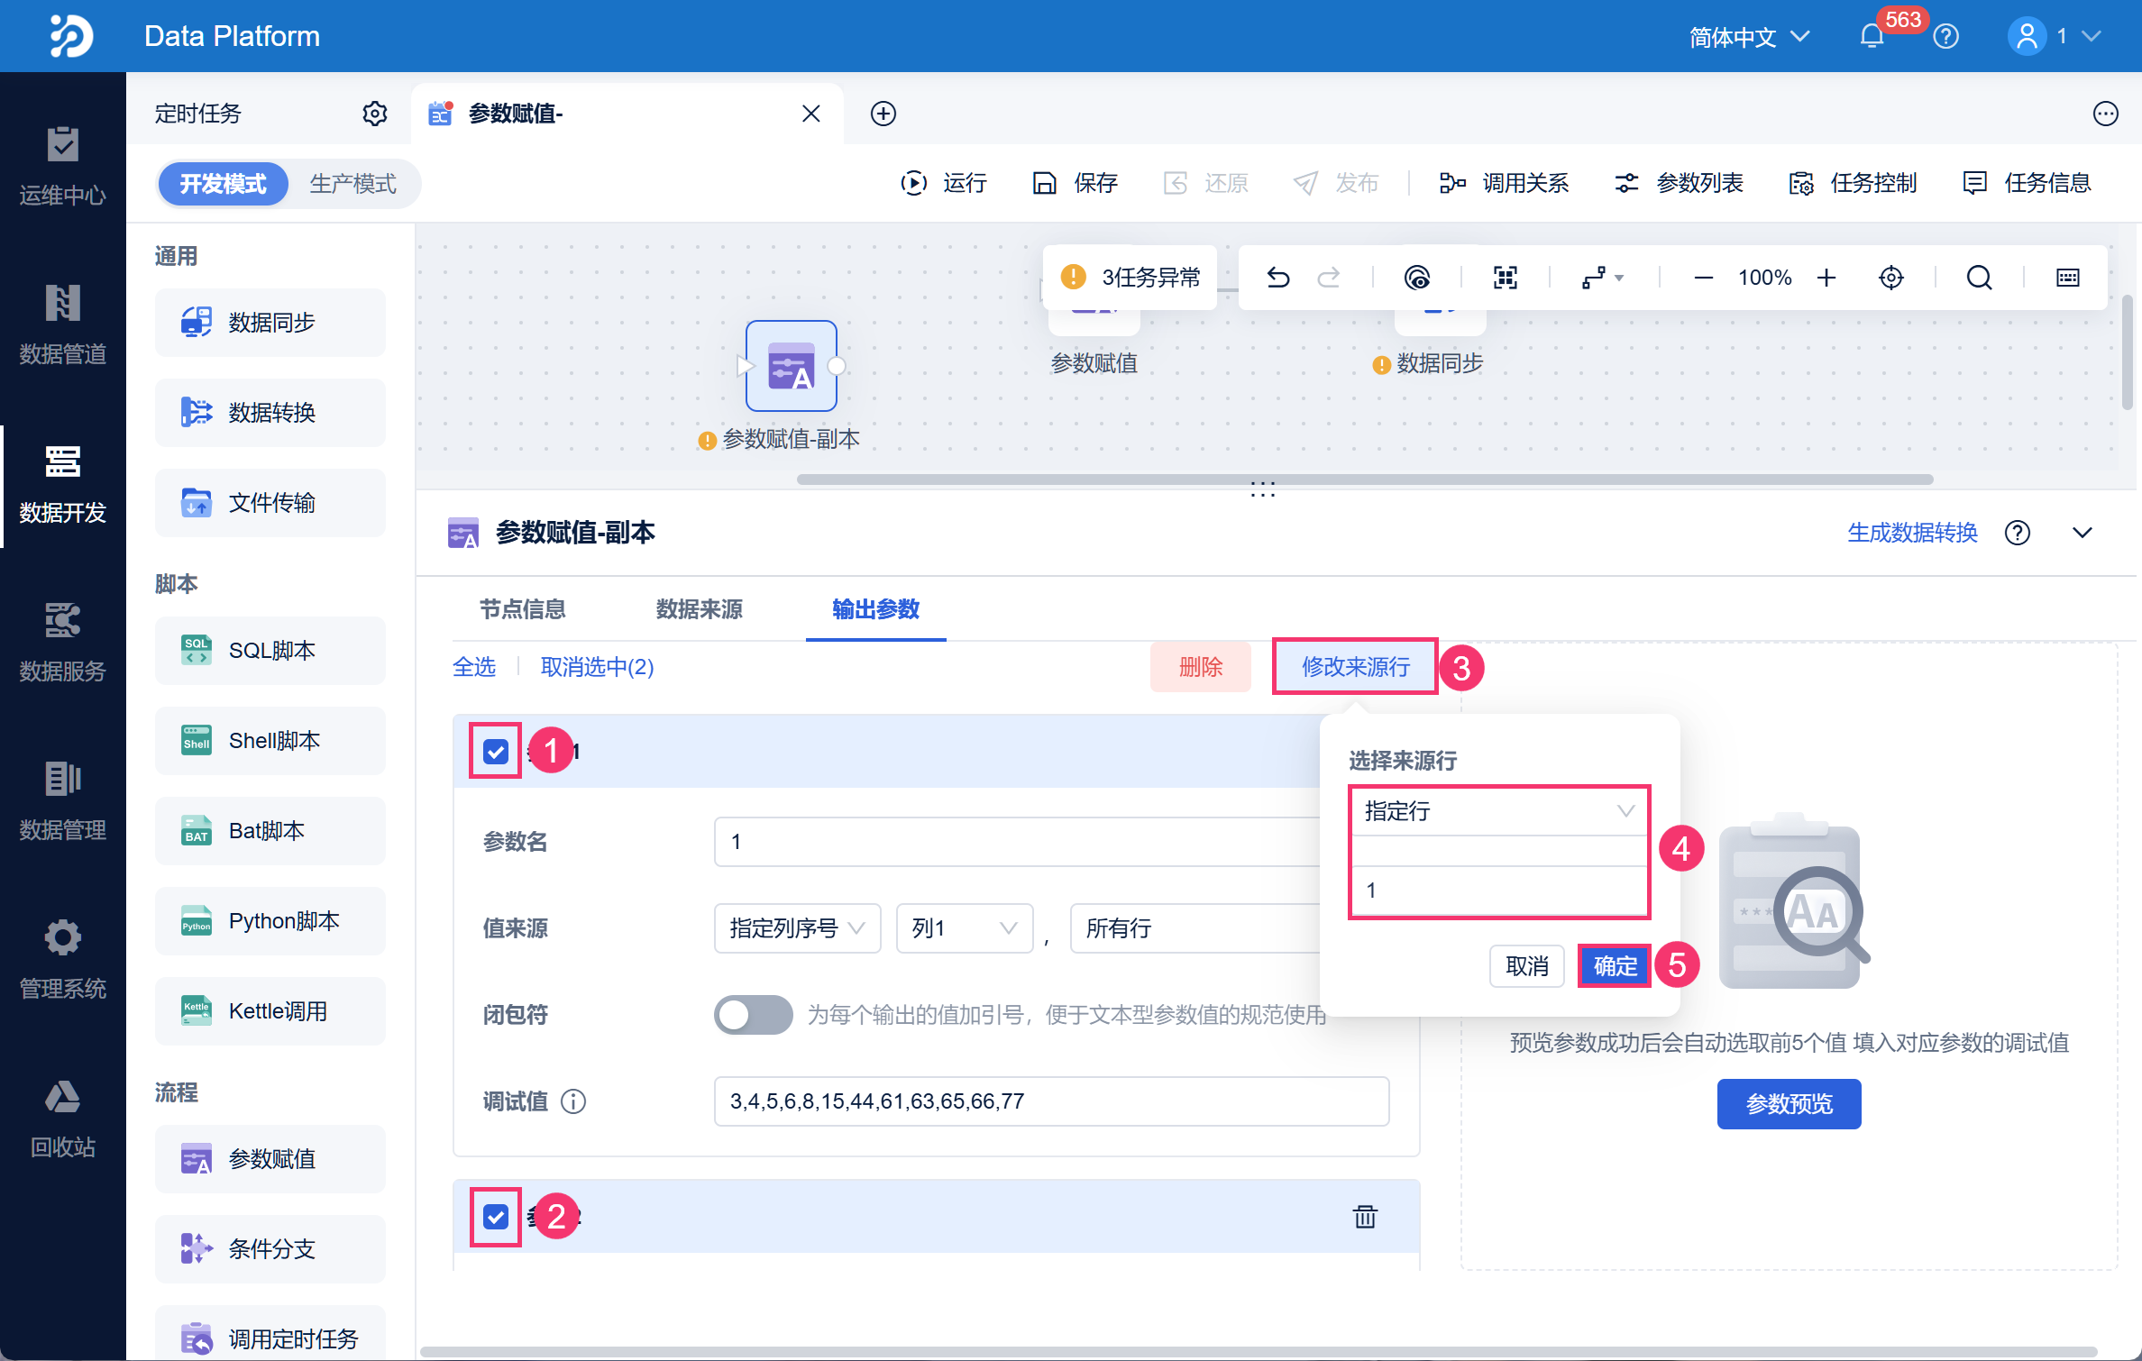2142x1361 pixels.
Task: Click the user avatar icon
Action: point(2027,36)
